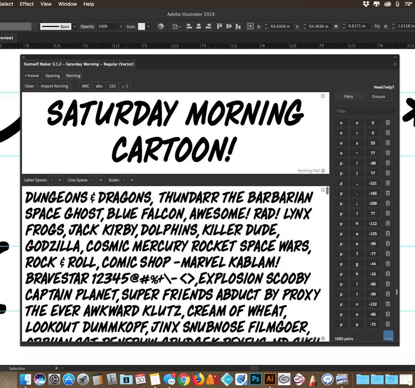Click the Opacity 100% field

click(x=107, y=26)
